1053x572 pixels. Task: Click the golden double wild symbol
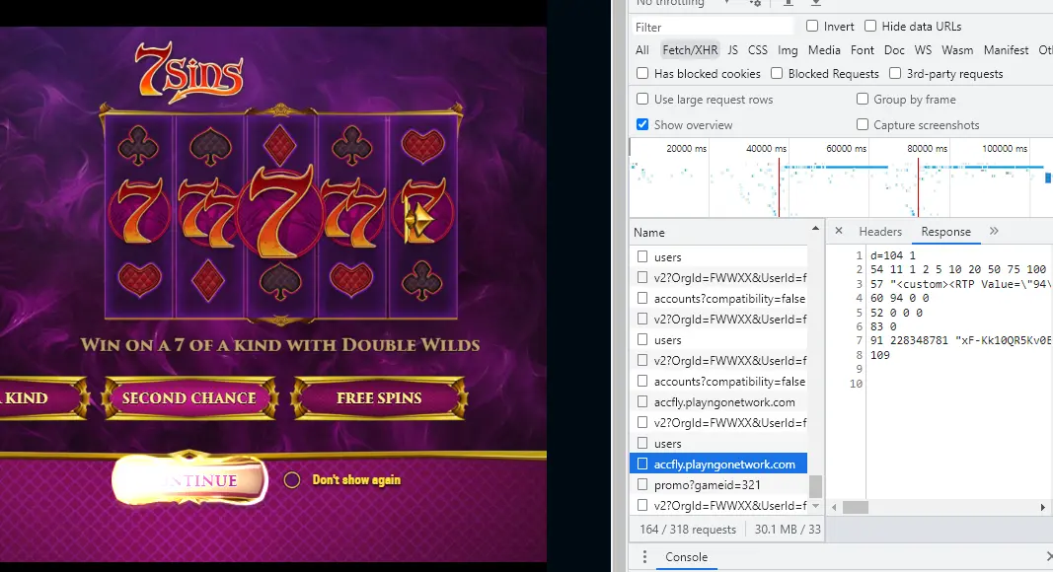[x=419, y=218]
